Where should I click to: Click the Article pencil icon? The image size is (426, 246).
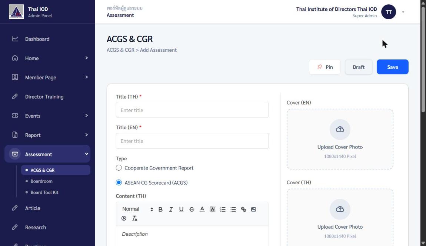pyautogui.click(x=15, y=208)
